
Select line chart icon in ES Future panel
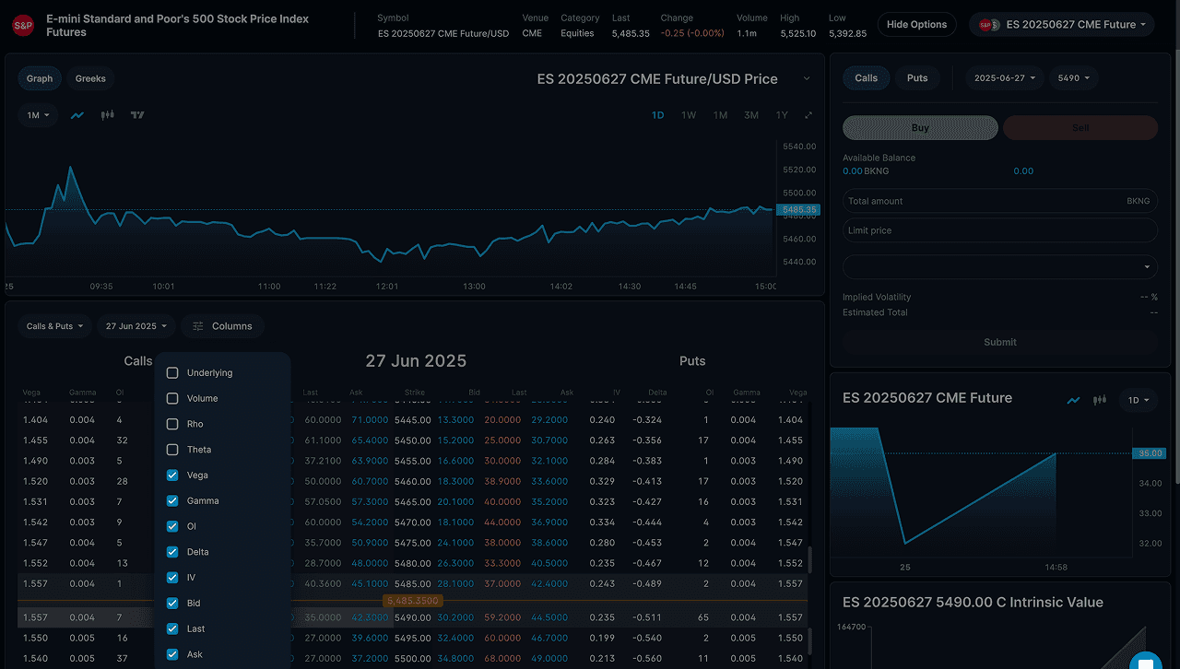tap(1073, 400)
